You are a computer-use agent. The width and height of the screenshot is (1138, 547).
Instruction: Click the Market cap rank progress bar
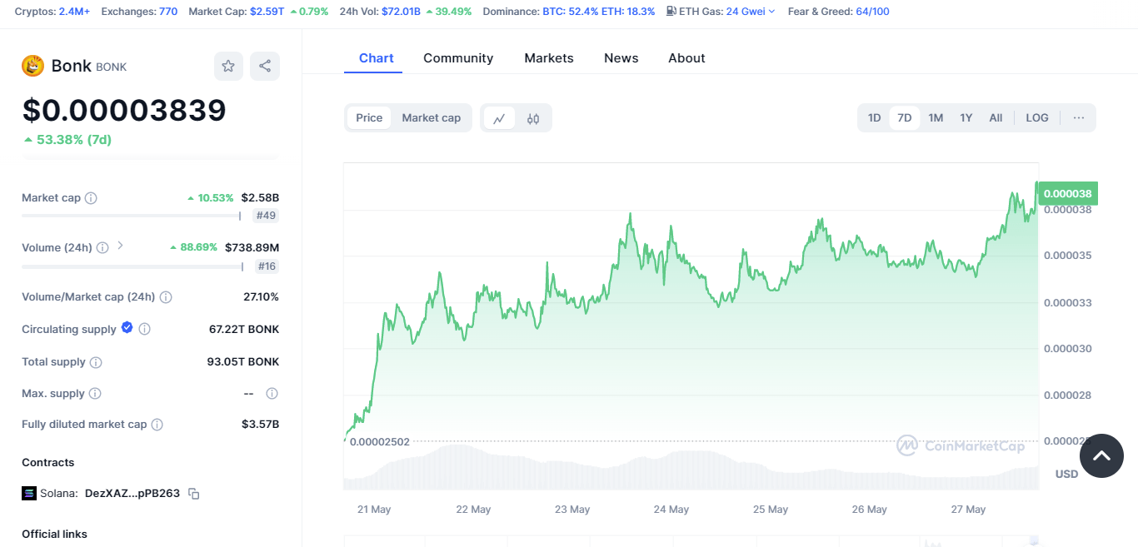click(x=132, y=216)
